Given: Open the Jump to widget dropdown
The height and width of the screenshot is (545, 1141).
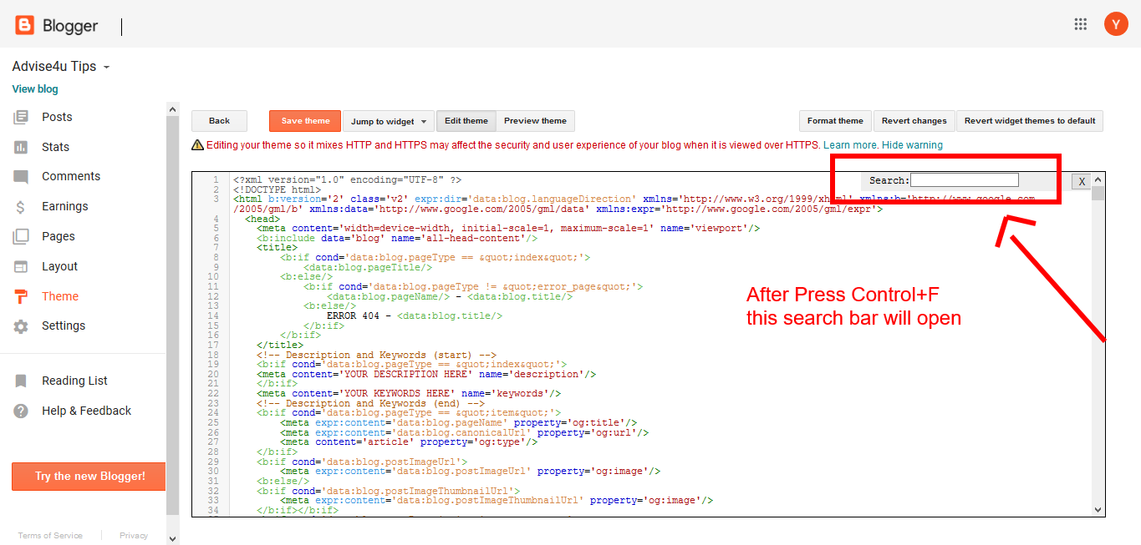Looking at the screenshot, I should pos(389,121).
